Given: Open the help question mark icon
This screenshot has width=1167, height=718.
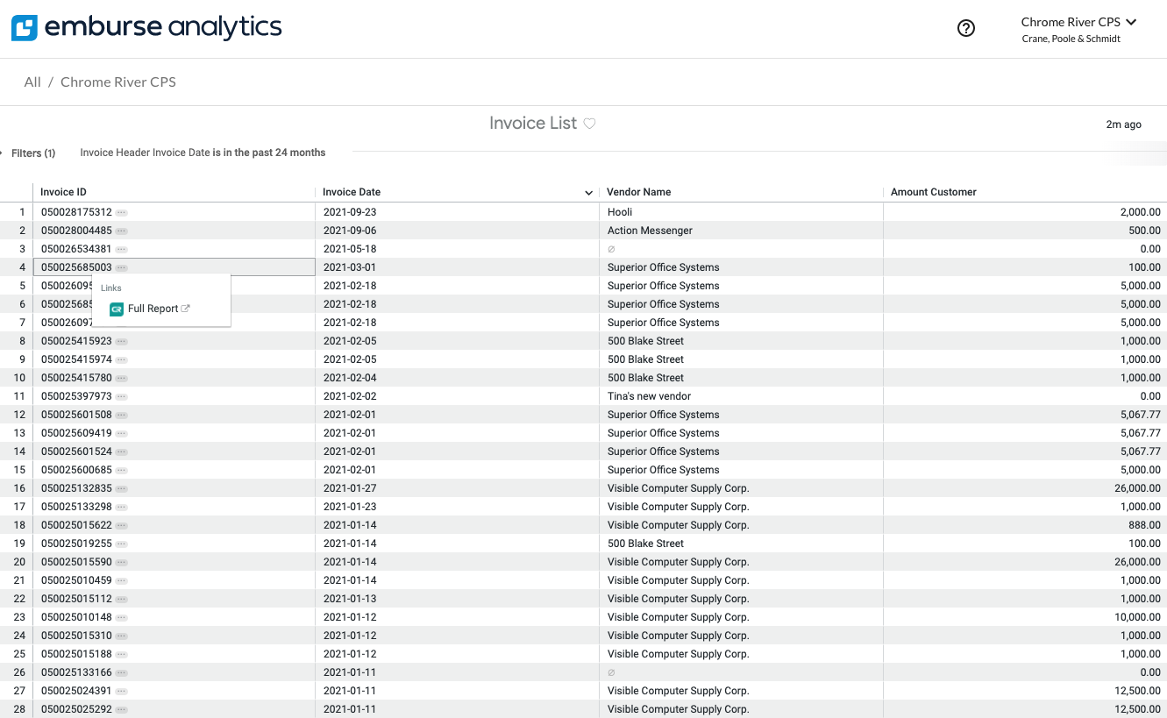Looking at the screenshot, I should pyautogui.click(x=966, y=28).
